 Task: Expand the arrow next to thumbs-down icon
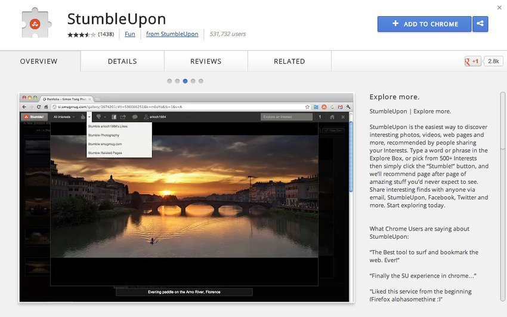click(105, 117)
